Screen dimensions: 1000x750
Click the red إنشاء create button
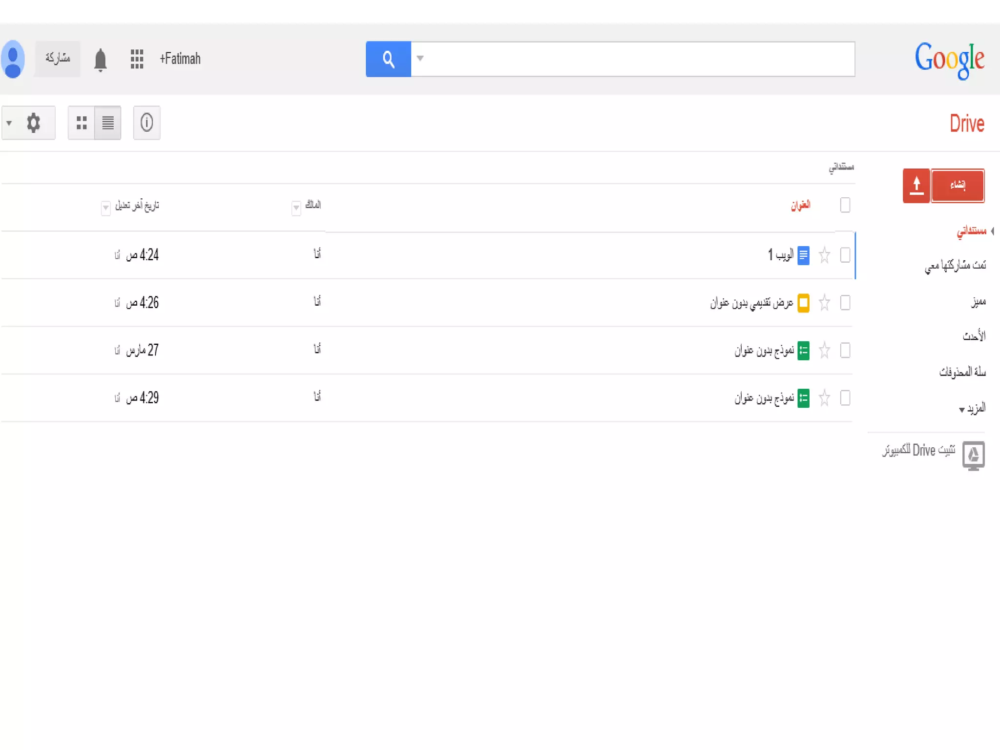point(958,186)
